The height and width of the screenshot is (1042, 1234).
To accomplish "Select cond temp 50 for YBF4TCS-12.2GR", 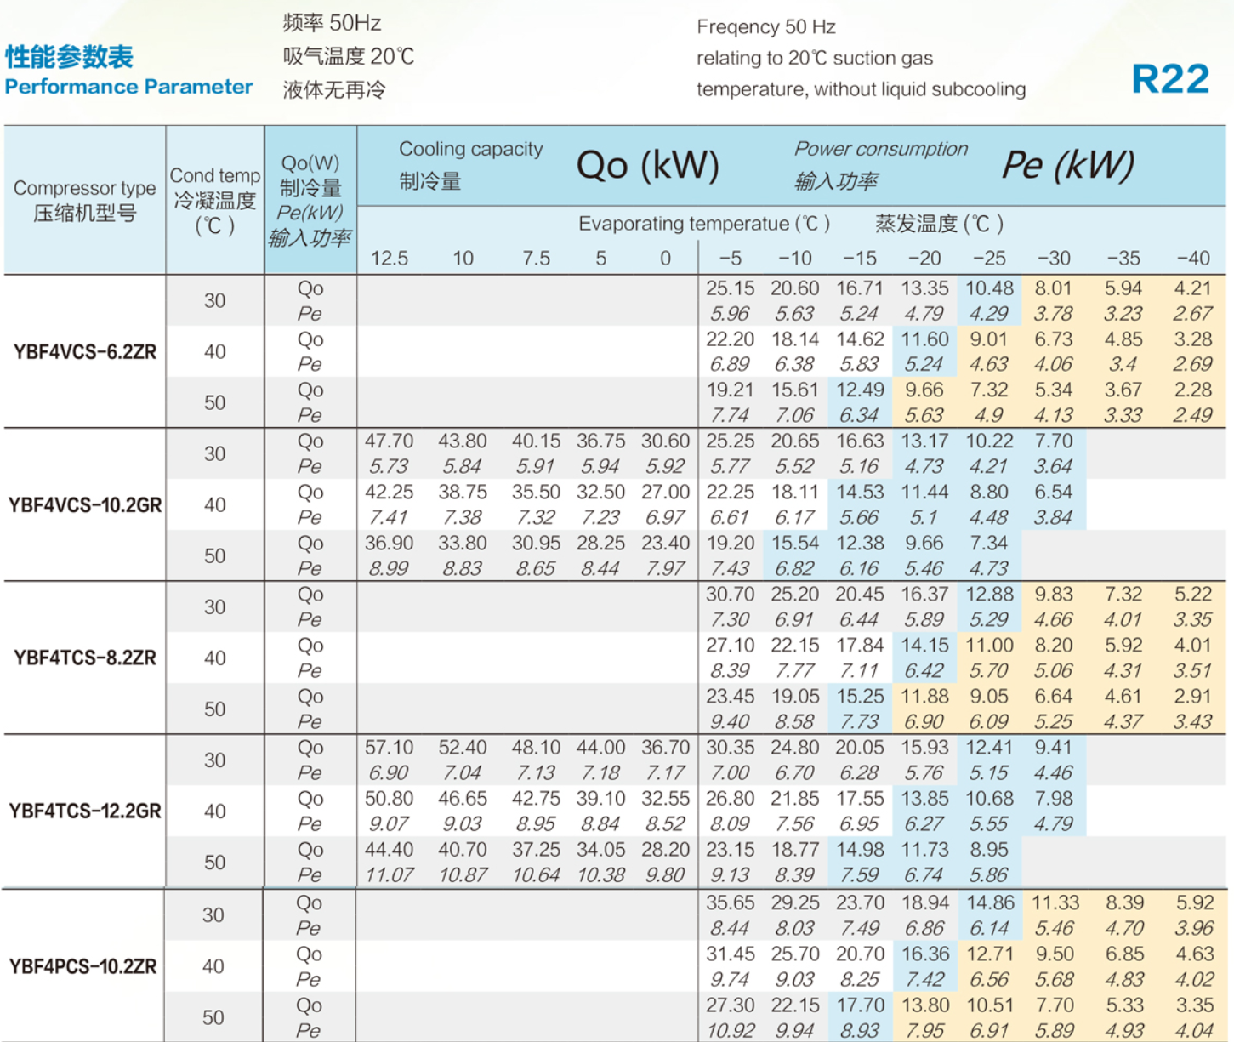I will pos(215,862).
